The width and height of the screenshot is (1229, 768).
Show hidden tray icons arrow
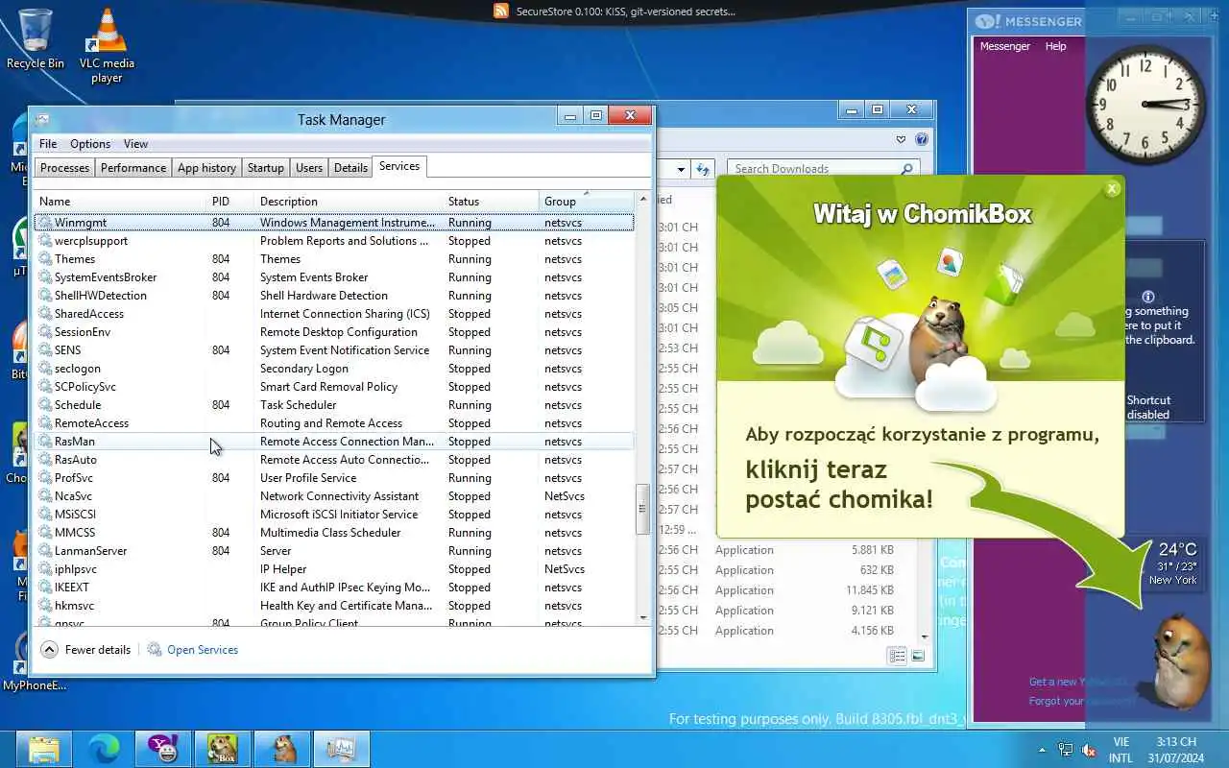(x=1043, y=750)
